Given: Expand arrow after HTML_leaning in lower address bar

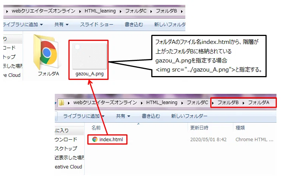Looking at the screenshot, I should 182,103.
